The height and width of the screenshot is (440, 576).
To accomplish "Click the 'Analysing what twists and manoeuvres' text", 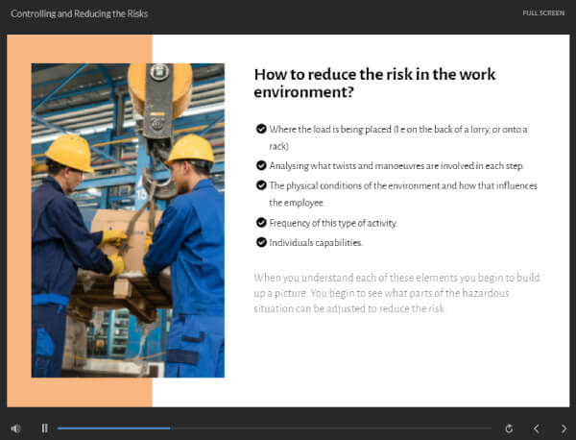I will [x=396, y=165].
